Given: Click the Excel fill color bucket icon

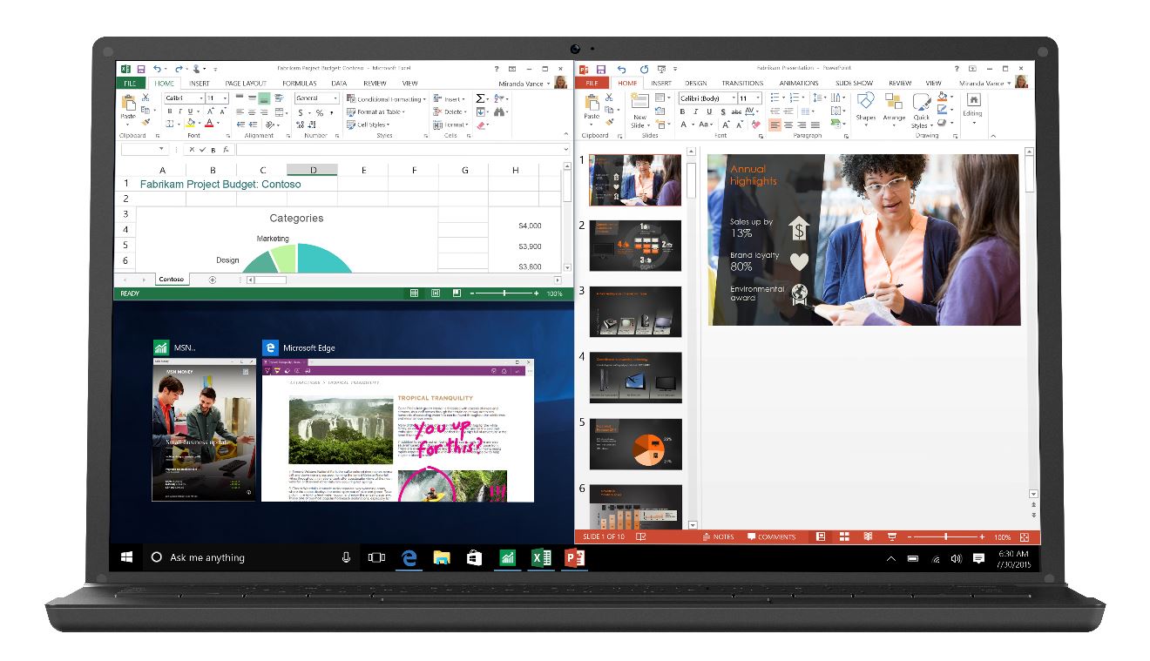Looking at the screenshot, I should pyautogui.click(x=191, y=125).
